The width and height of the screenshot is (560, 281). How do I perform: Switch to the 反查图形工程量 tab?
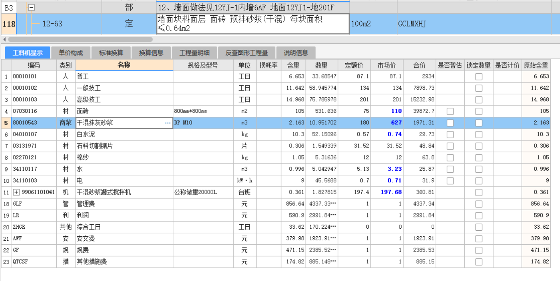click(x=246, y=53)
